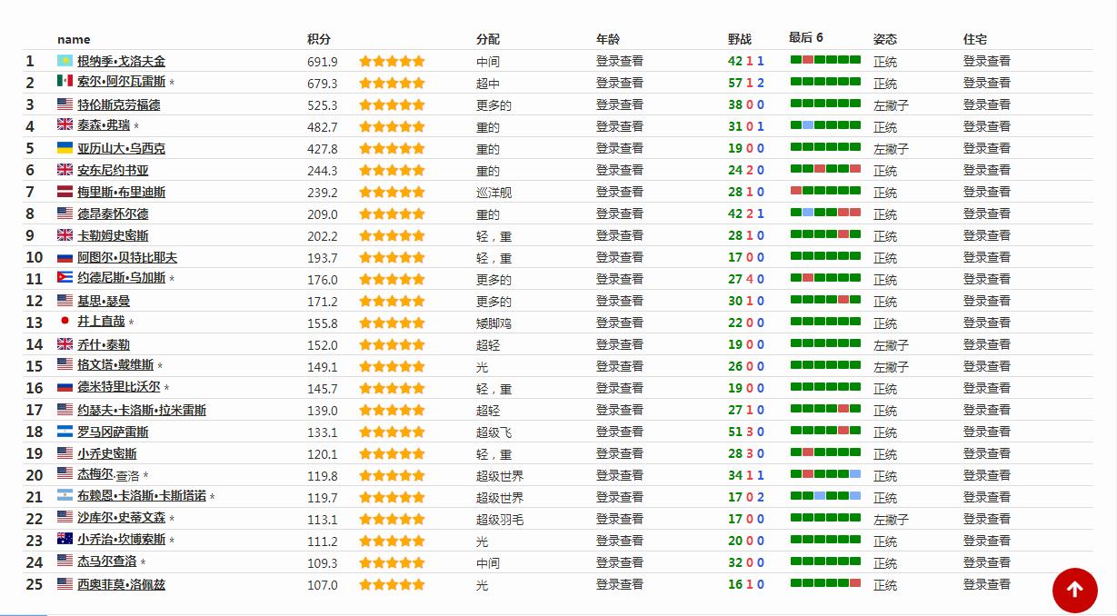Sort by 分配 column header
Viewport: 1117px width, 616px height.
click(488, 39)
